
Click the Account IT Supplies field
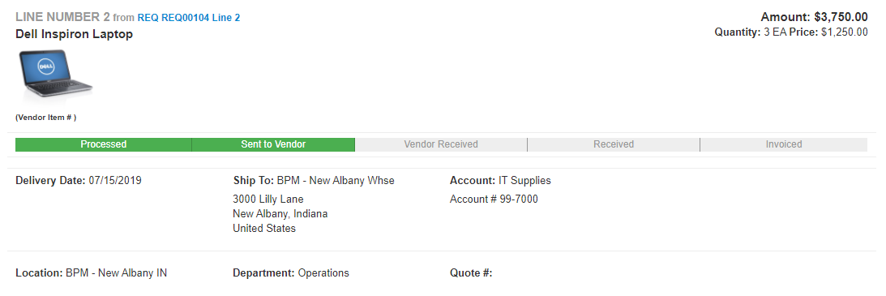pyautogui.click(x=500, y=181)
